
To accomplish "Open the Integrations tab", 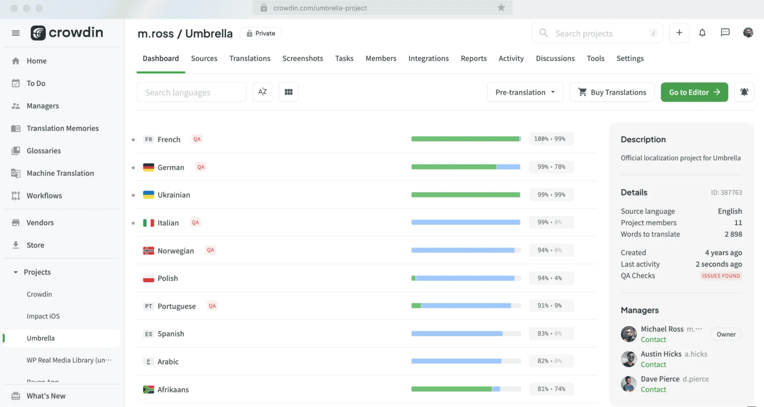I will [428, 59].
